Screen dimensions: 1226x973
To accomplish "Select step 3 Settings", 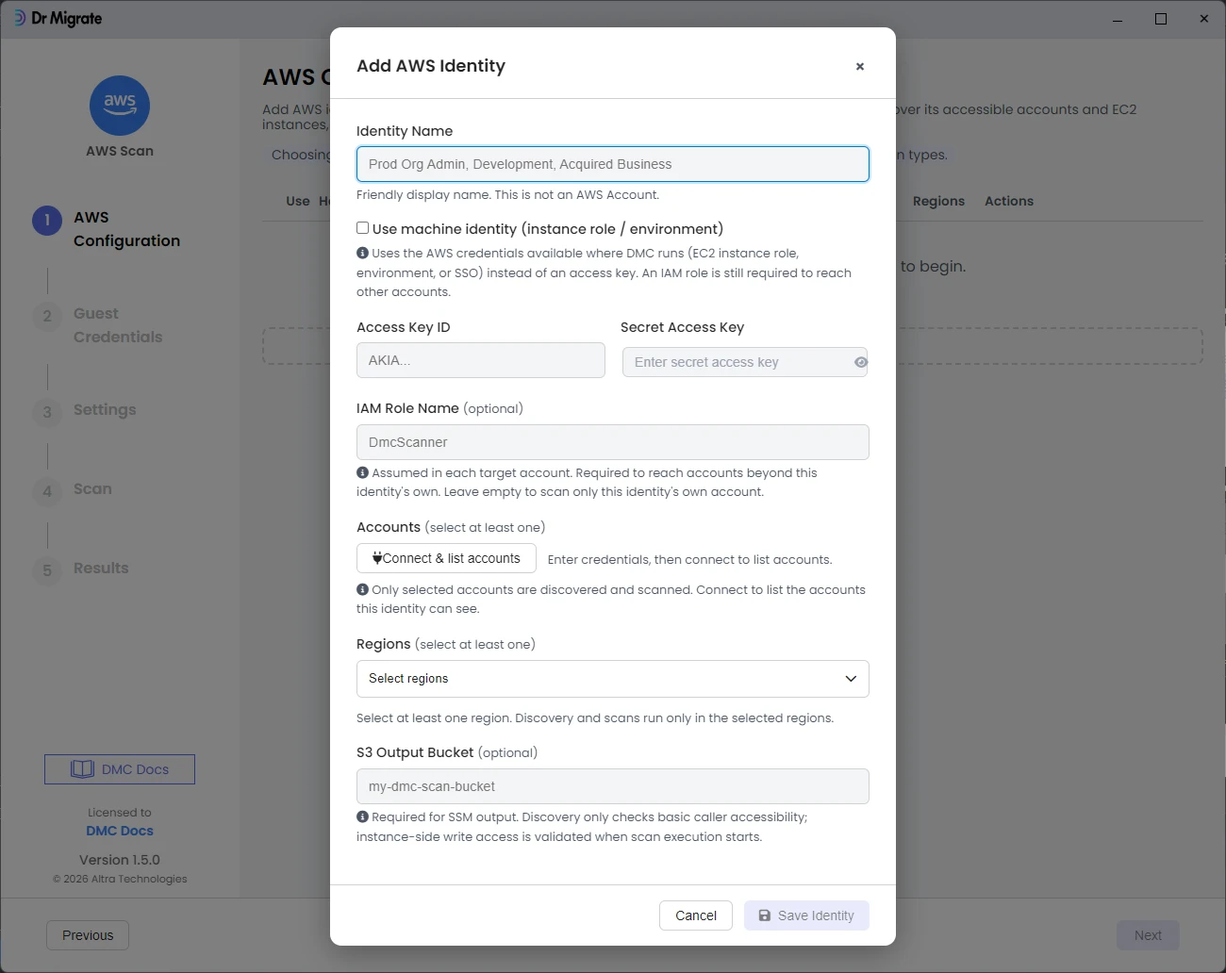I will [85, 411].
